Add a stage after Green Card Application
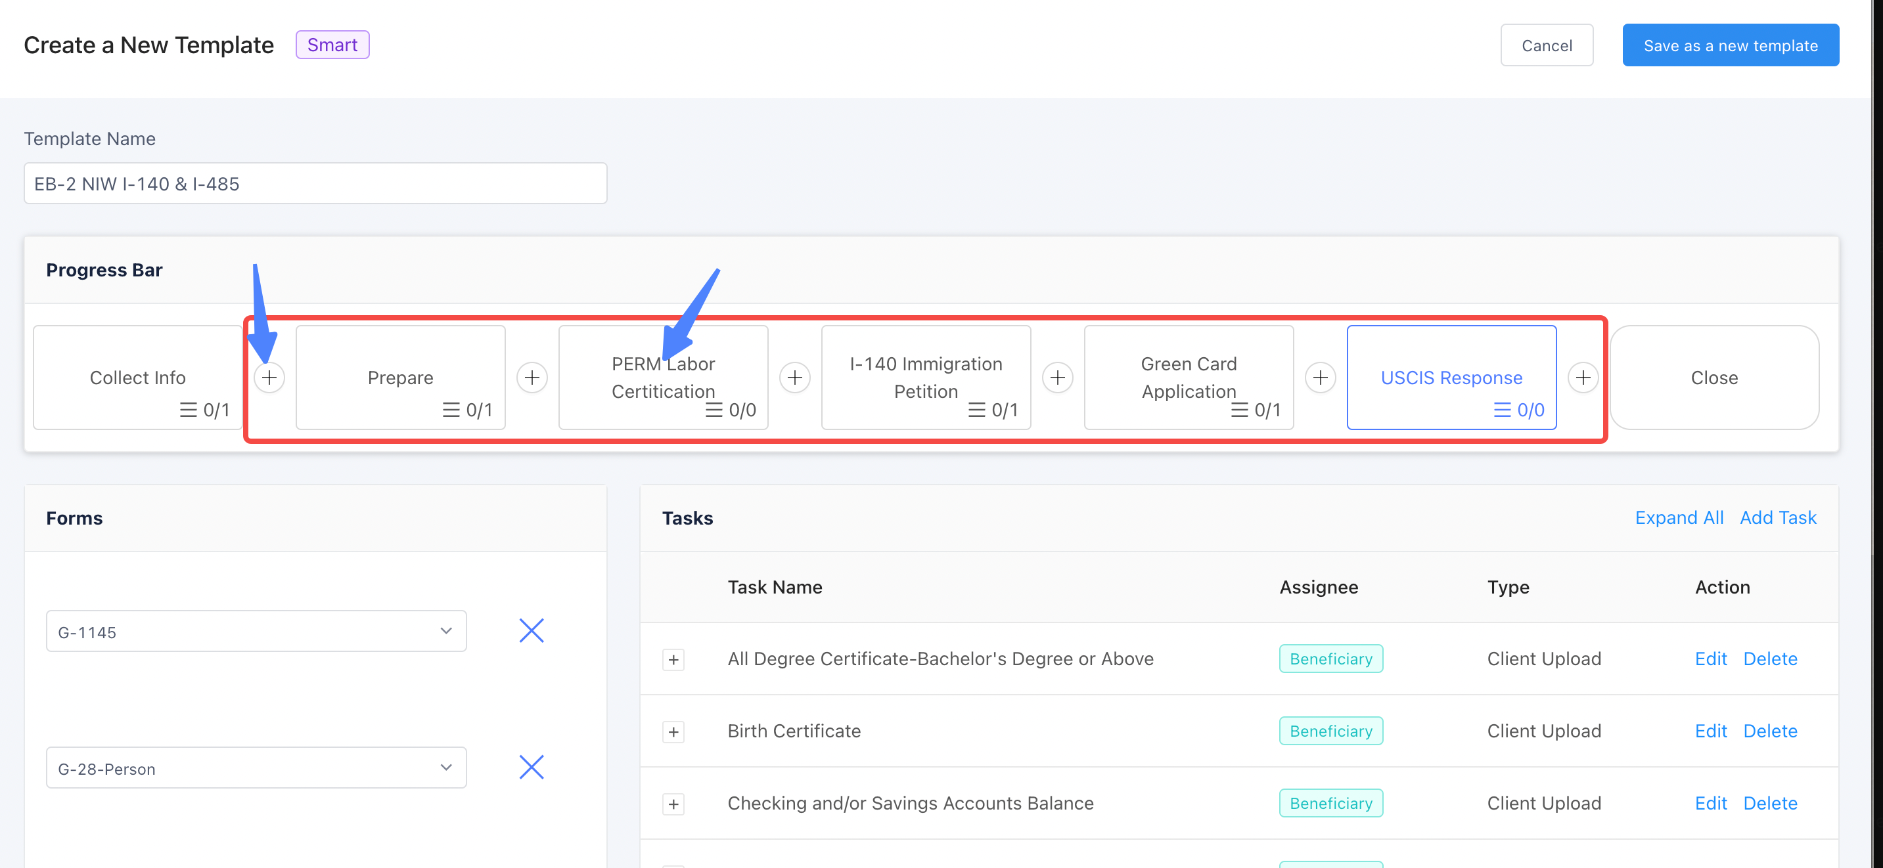Screen dimensions: 1883x868 click(1320, 378)
